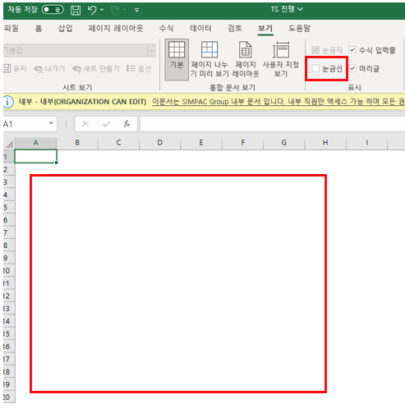The image size is (405, 413).
Task: Click the Cancel (X) formula icon
Action: tap(85, 124)
